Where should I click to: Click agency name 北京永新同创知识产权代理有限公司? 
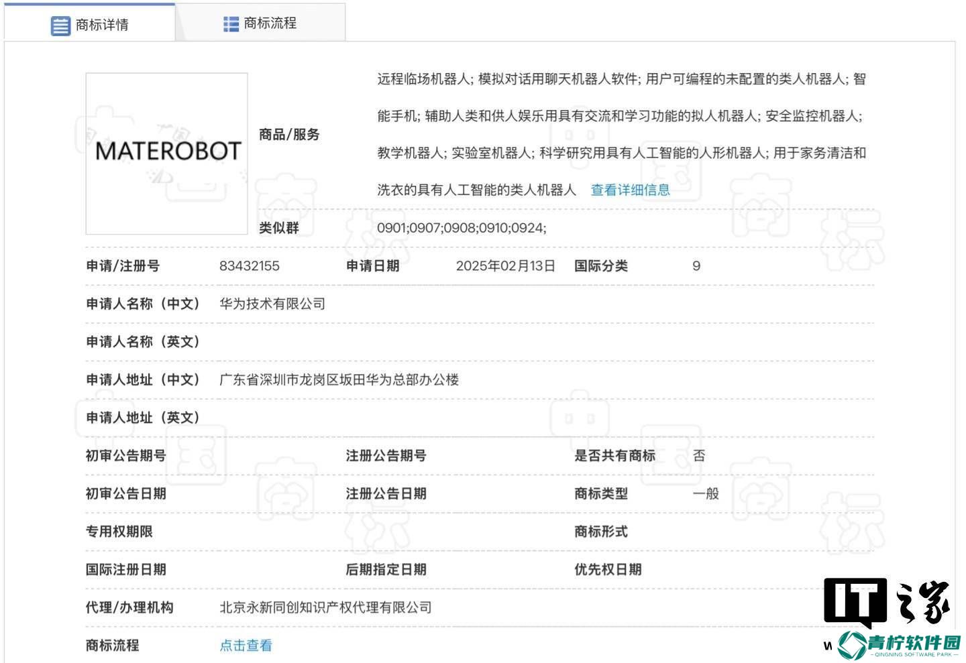pyautogui.click(x=325, y=608)
